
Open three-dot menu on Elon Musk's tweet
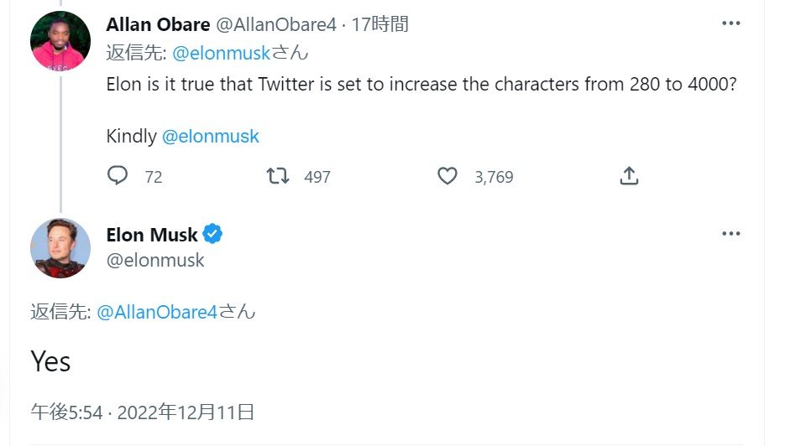pyautogui.click(x=730, y=233)
